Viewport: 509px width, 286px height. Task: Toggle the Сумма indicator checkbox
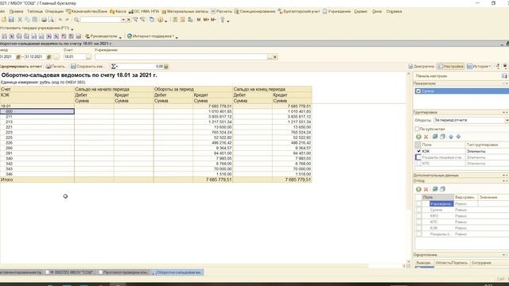point(418,91)
